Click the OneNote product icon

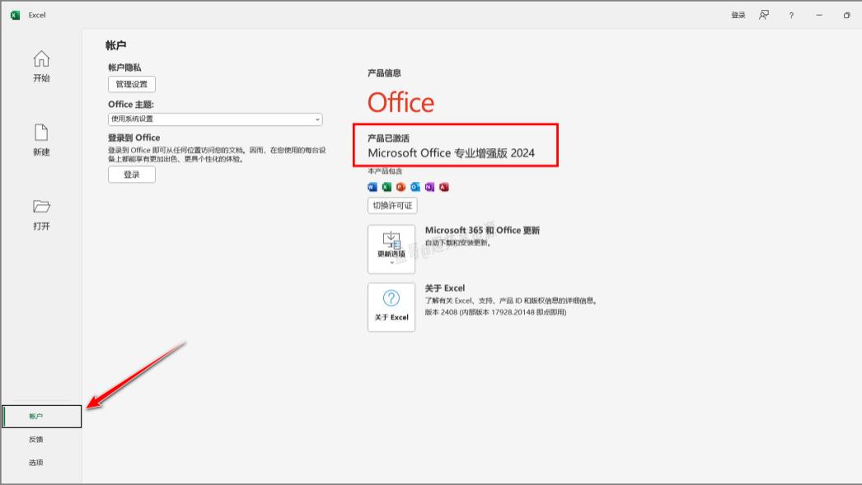[x=429, y=187]
